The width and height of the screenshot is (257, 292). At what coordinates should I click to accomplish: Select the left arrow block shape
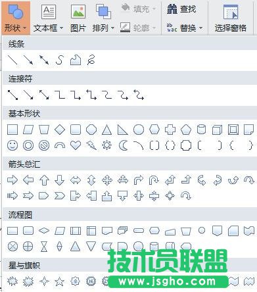click(28, 180)
